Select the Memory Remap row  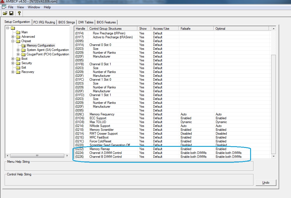click(99, 149)
